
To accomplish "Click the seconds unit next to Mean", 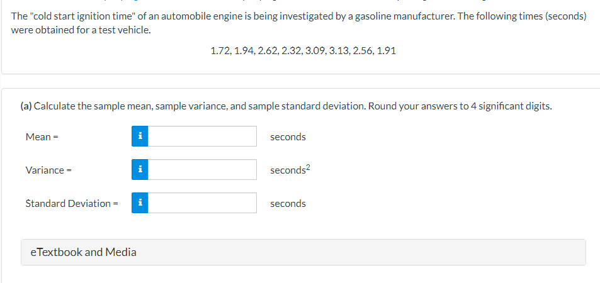I will click(x=288, y=137).
